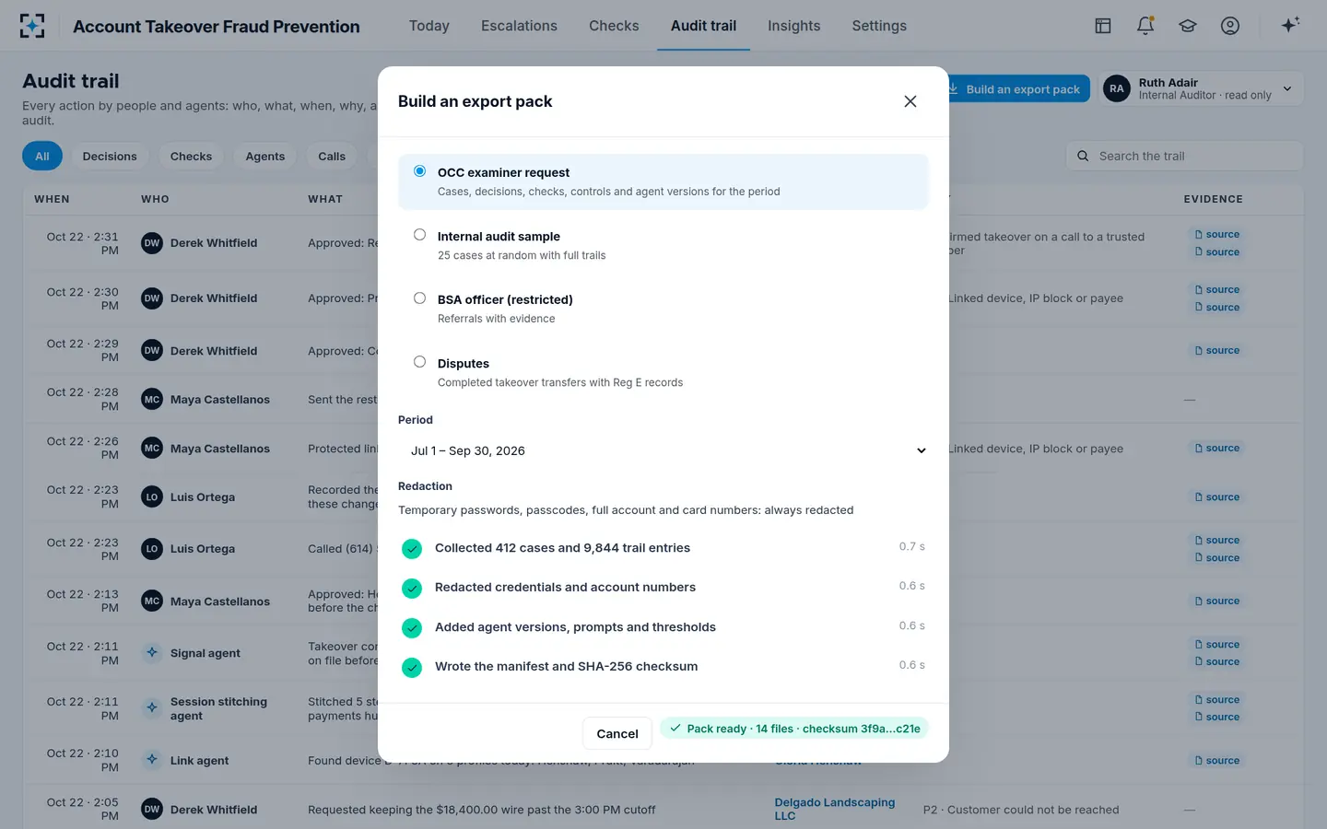
Task: Filter trail by Decisions
Action: click(x=110, y=156)
